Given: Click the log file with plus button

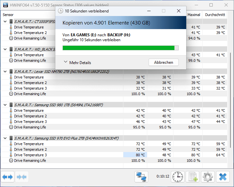Looking at the screenshot, I should point(192,177).
